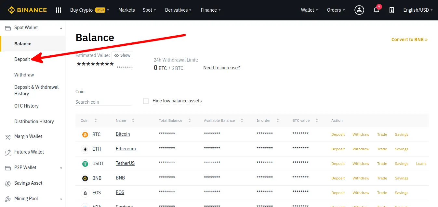Sort by Name column arrows
Screen dimensions: 438x207
coord(133,121)
